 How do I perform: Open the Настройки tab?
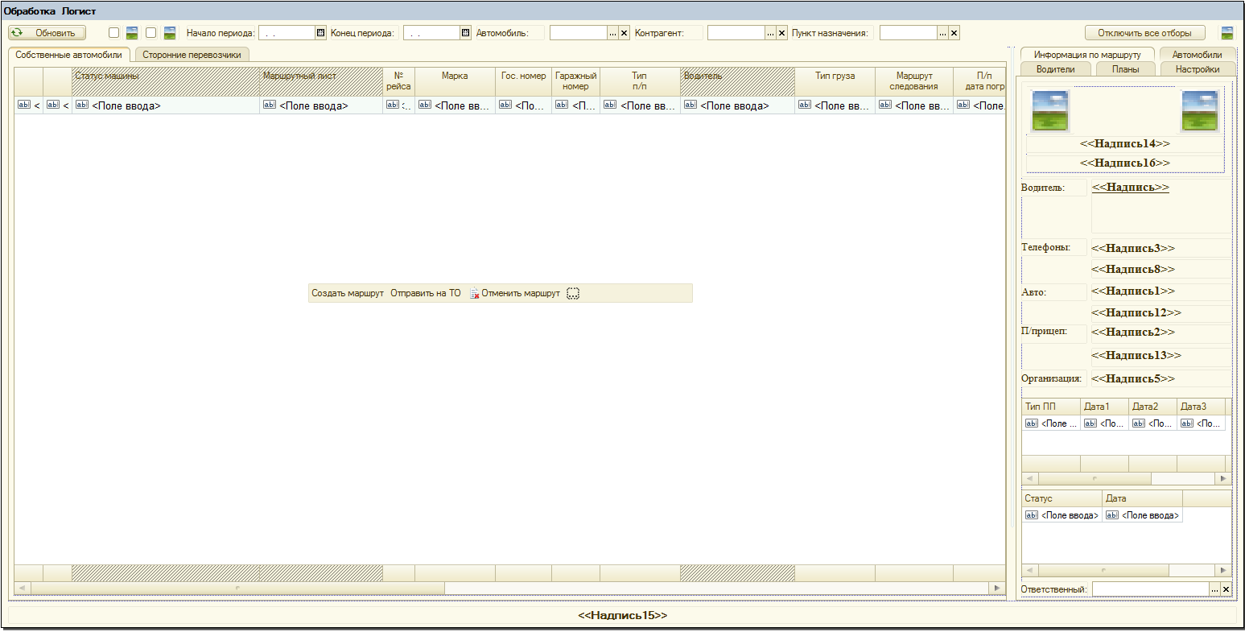(x=1197, y=69)
